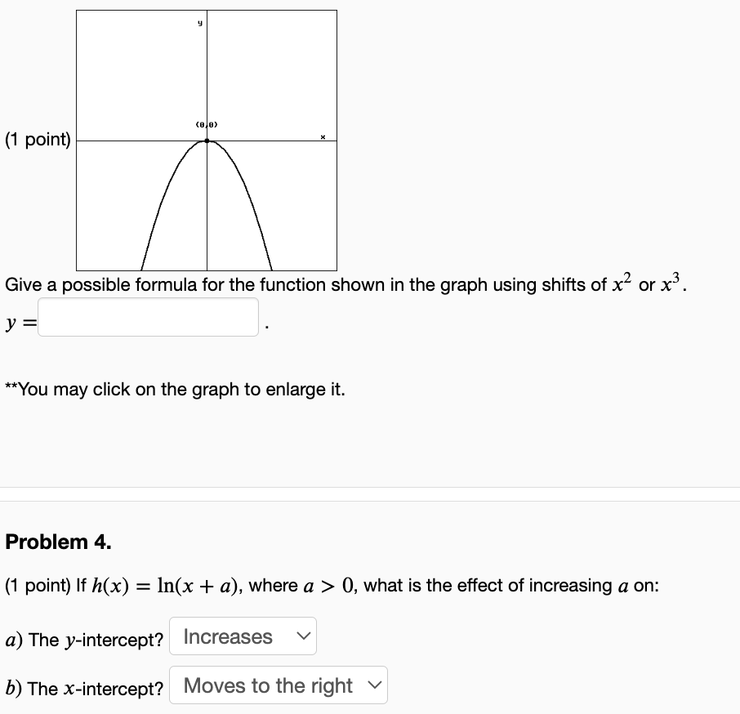This screenshot has height=714, width=740.
Task: Click the x-axis label on the graph
Action: coord(323,138)
